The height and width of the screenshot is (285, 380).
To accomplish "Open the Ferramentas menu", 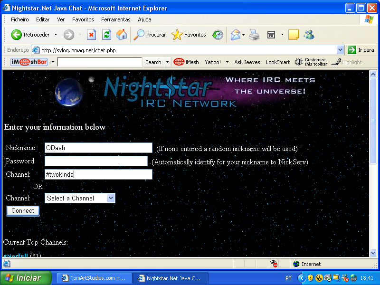I will (x=115, y=19).
